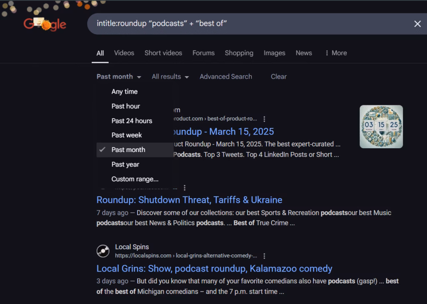Choose the Any time filter option

tap(124, 91)
